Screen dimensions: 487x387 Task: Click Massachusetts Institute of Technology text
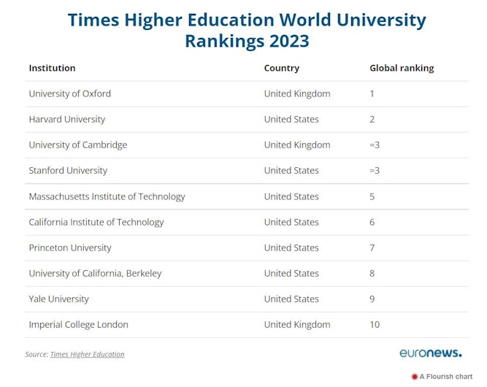point(107,196)
